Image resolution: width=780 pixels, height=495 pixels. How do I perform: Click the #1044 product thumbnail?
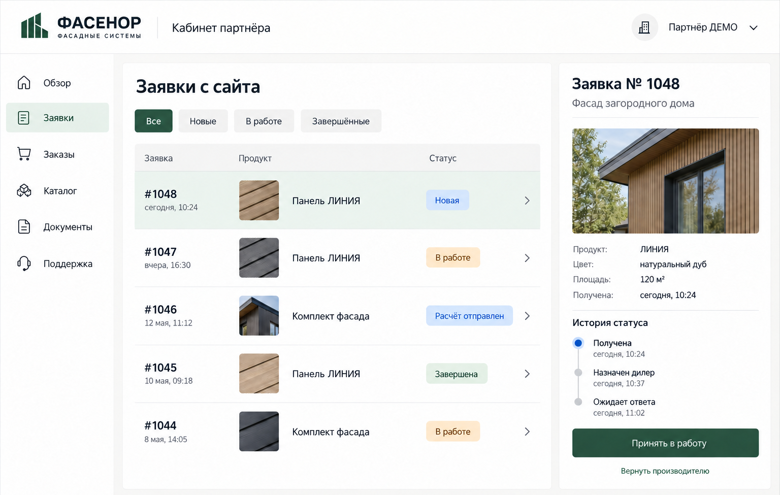[259, 432]
